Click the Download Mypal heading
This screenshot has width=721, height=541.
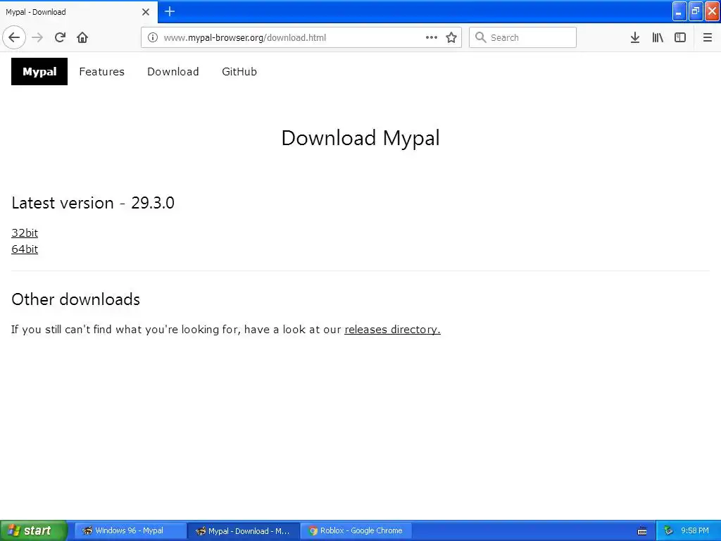pos(360,138)
